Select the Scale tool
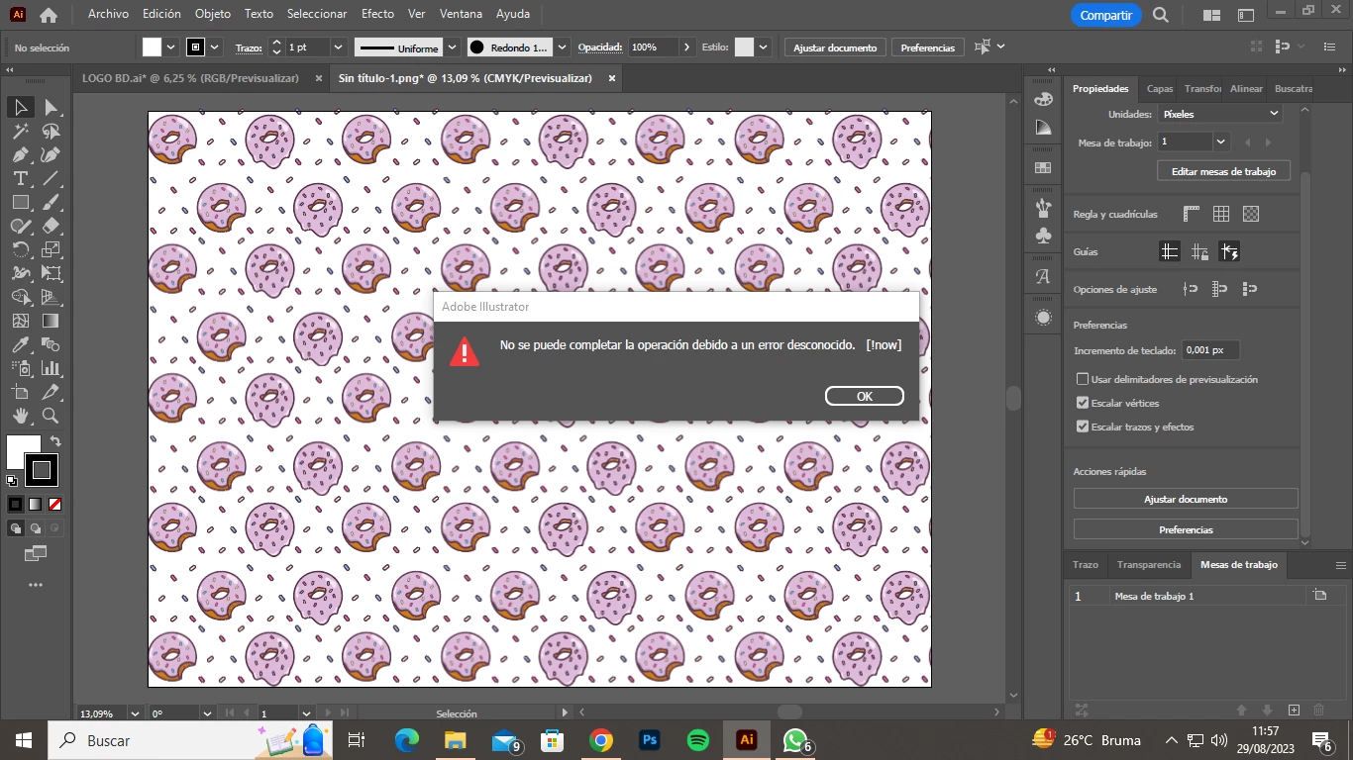1353x760 pixels. [51, 249]
